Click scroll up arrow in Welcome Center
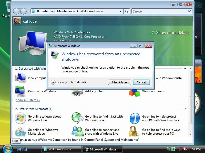Image resolution: width=205 pixels, height=153 pixels. 191,68
